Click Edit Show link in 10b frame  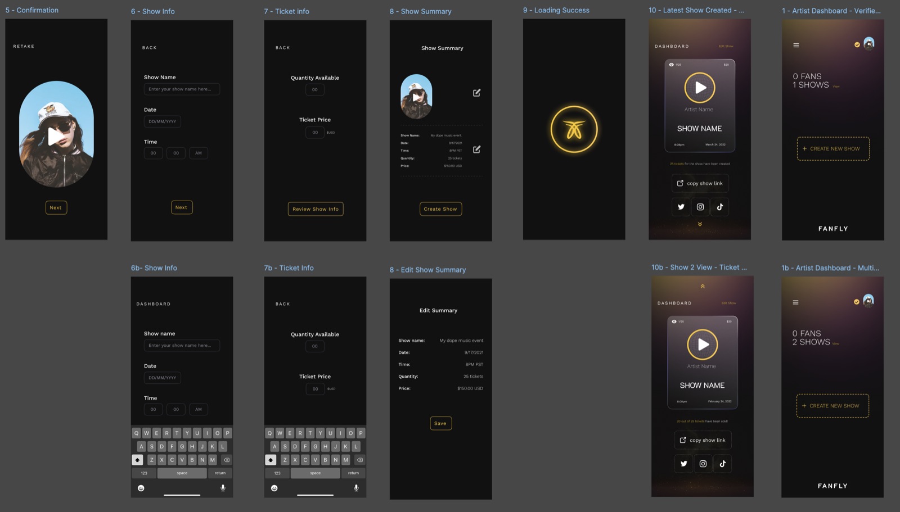[x=728, y=303]
